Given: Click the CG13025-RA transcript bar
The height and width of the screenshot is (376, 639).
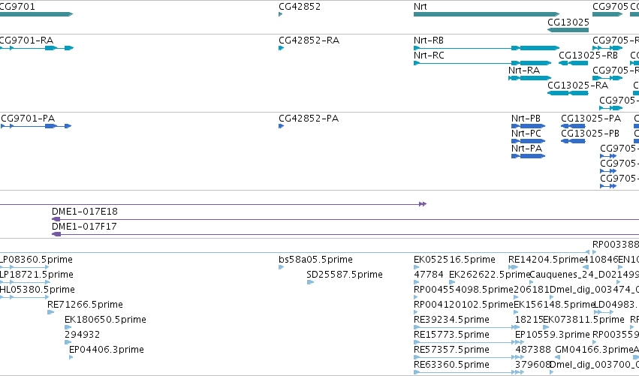Looking at the screenshot, I should coord(568,93).
